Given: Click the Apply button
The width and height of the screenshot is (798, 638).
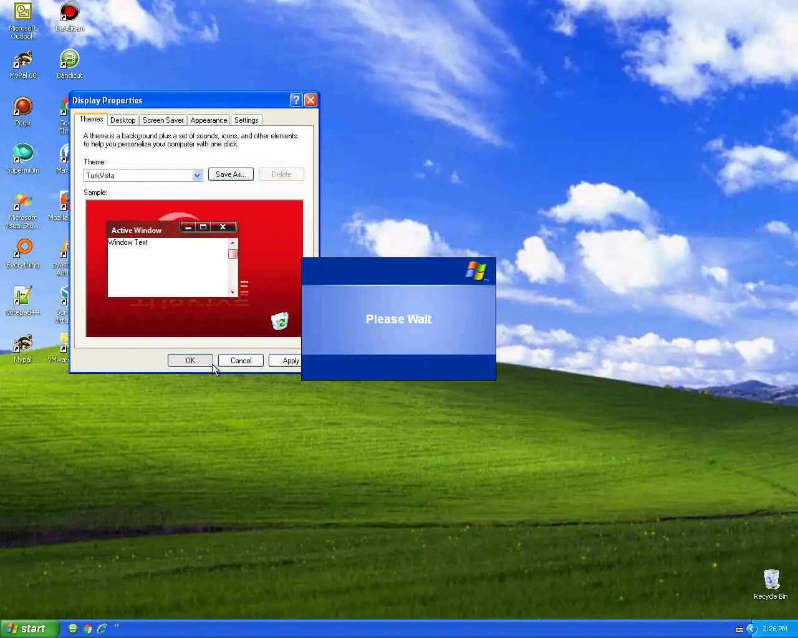Looking at the screenshot, I should [286, 361].
